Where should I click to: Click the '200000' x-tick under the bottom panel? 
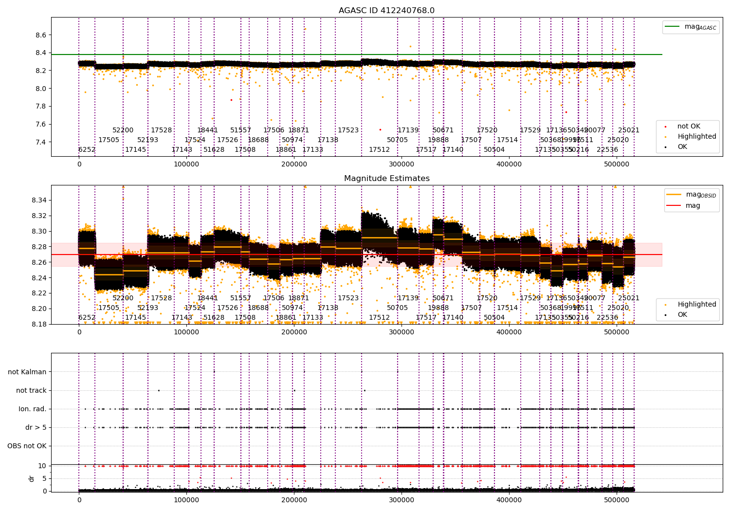click(294, 499)
